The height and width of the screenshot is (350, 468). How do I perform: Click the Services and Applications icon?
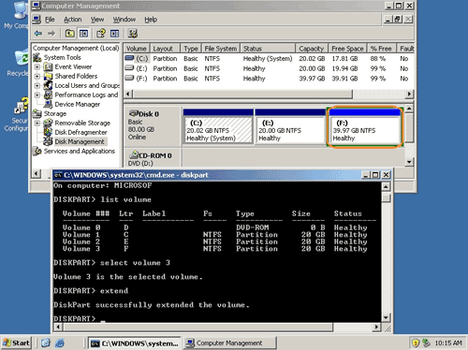coord(37,151)
